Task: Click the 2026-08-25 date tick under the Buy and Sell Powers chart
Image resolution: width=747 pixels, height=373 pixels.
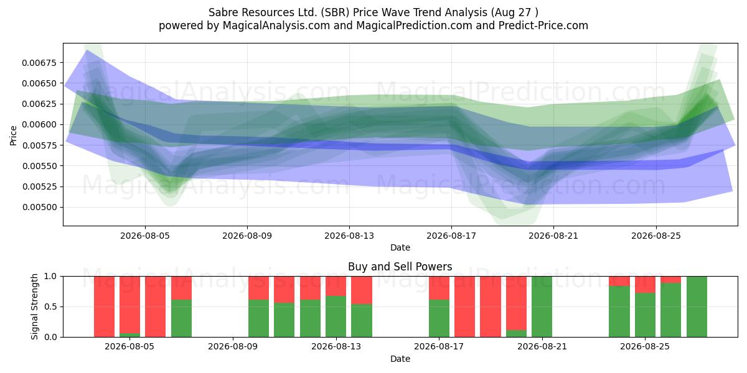Action: [x=645, y=347]
